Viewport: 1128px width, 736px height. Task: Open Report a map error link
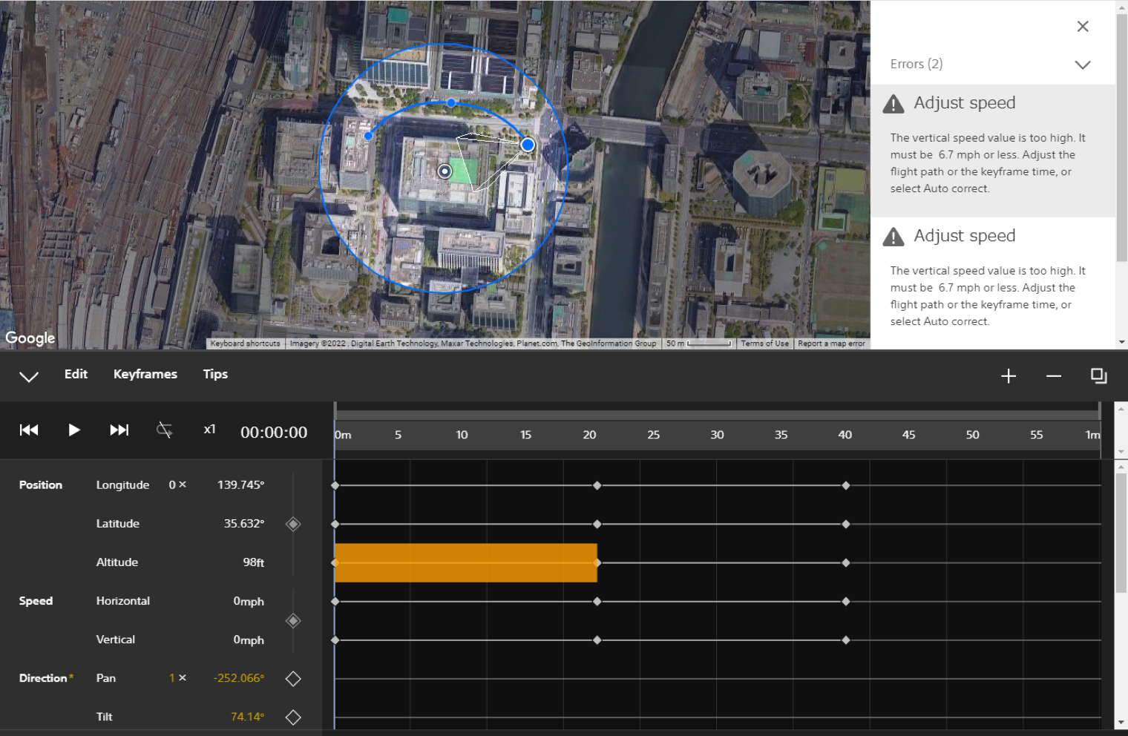(831, 344)
